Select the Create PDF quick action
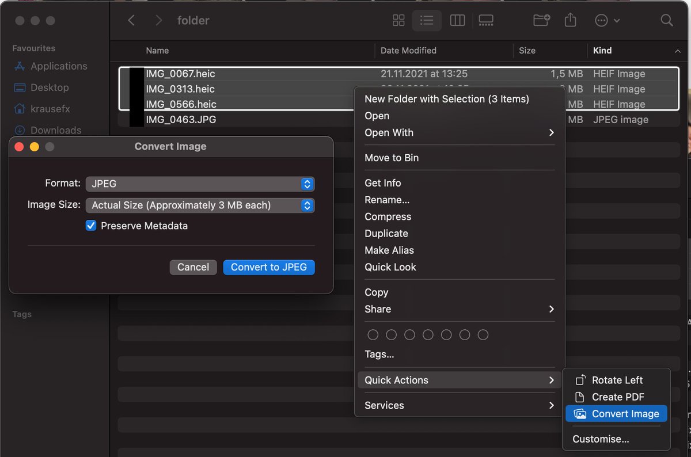Viewport: 691px width, 457px height. [x=615, y=397]
